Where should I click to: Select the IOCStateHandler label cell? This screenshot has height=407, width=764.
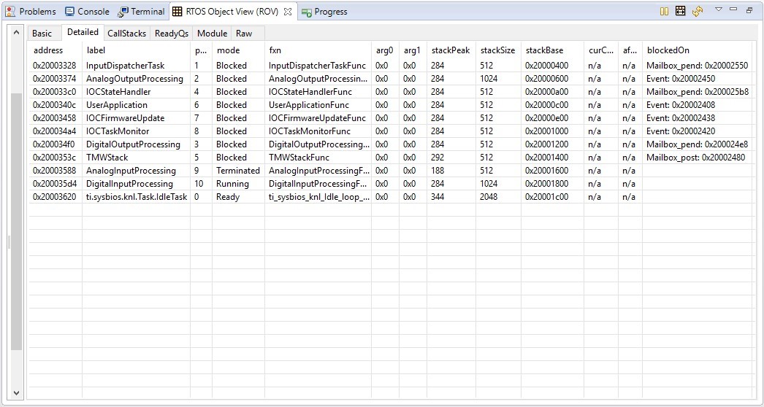point(137,91)
